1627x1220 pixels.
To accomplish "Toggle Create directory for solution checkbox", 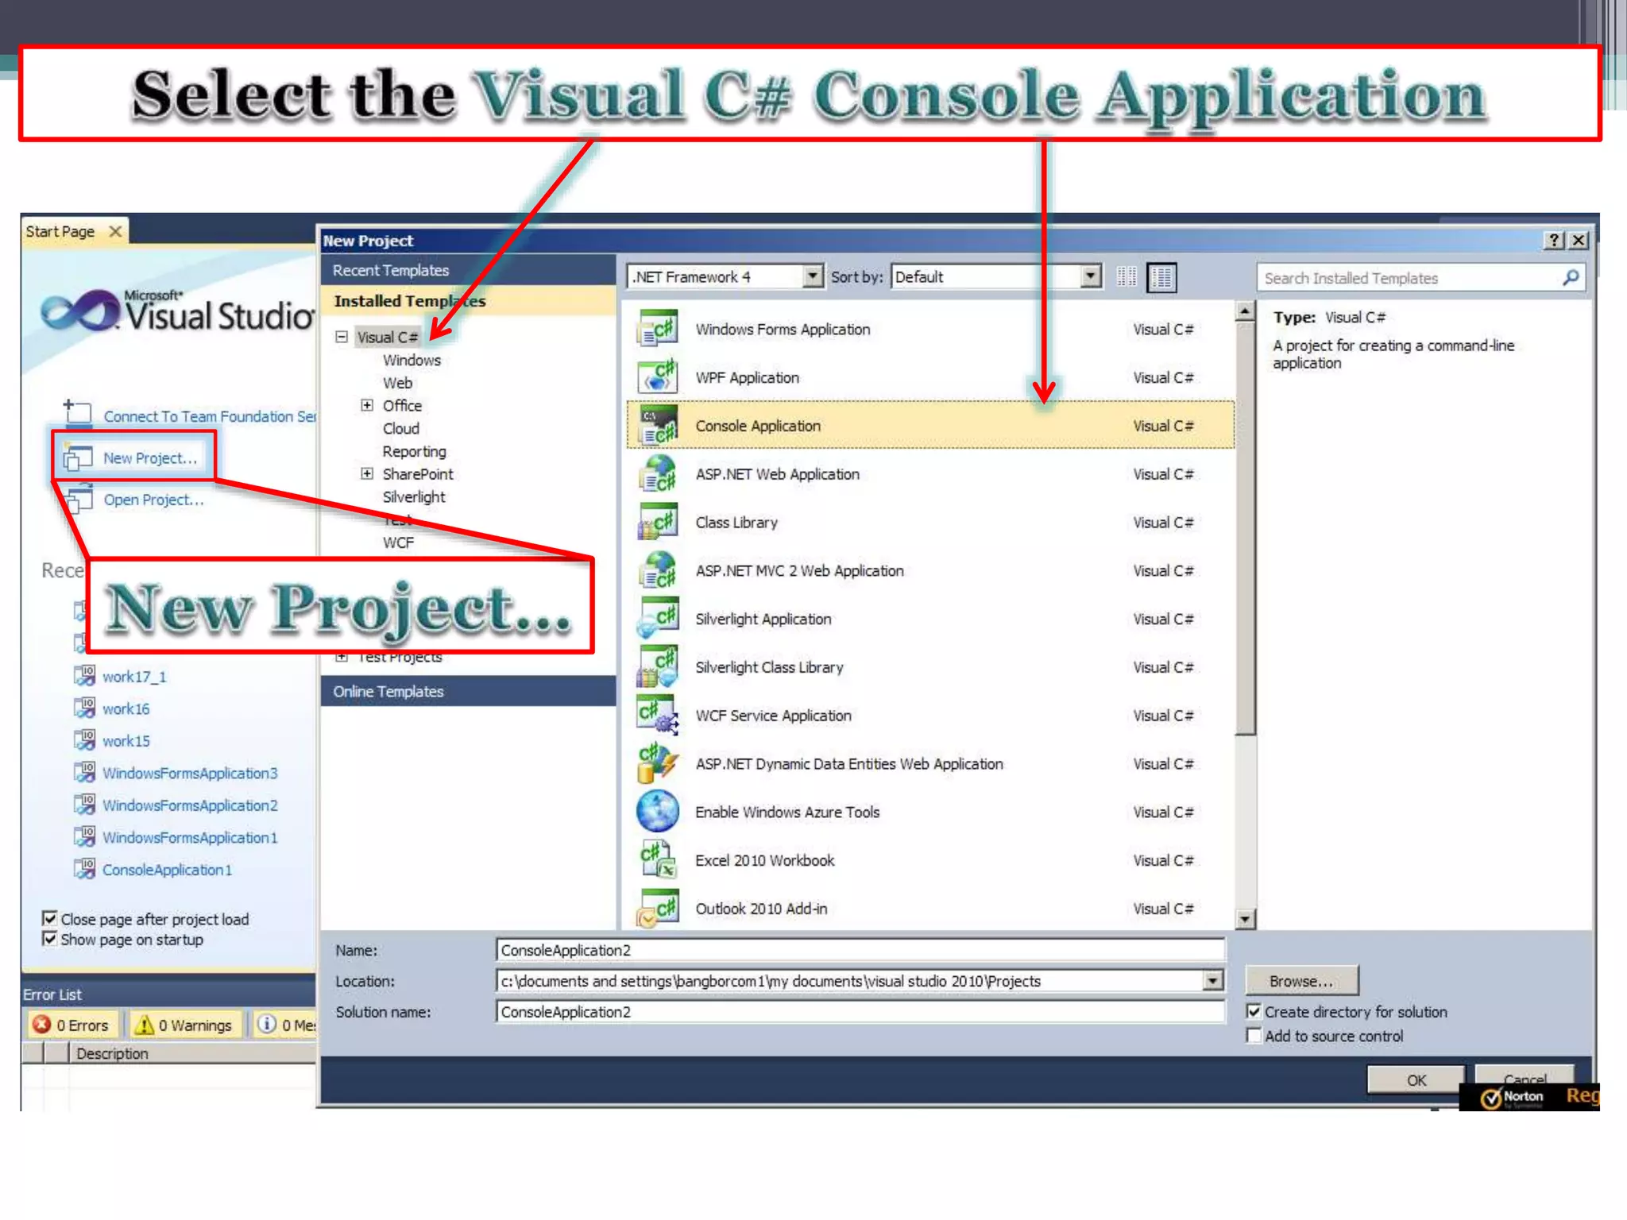I will 1254,1012.
